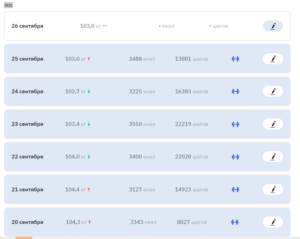Select 22219 шагов step count
This screenshot has height=239, width=300.
191,124
